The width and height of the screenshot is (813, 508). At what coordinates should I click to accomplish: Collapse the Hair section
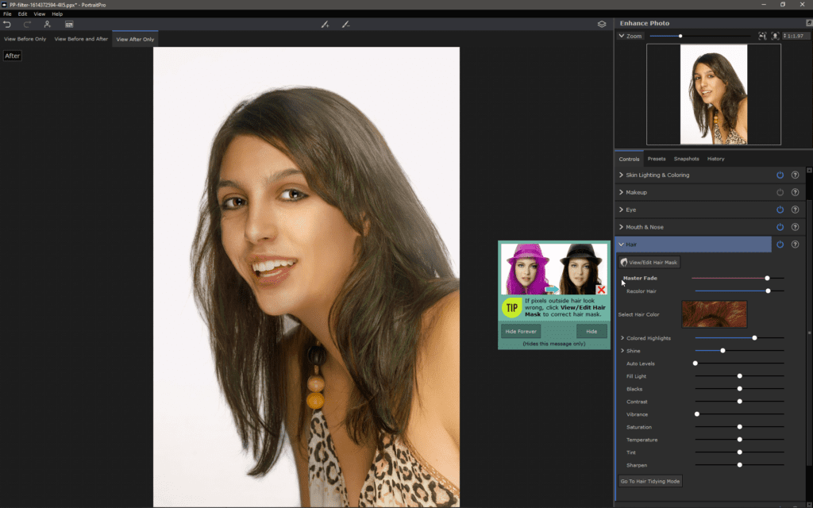(621, 244)
